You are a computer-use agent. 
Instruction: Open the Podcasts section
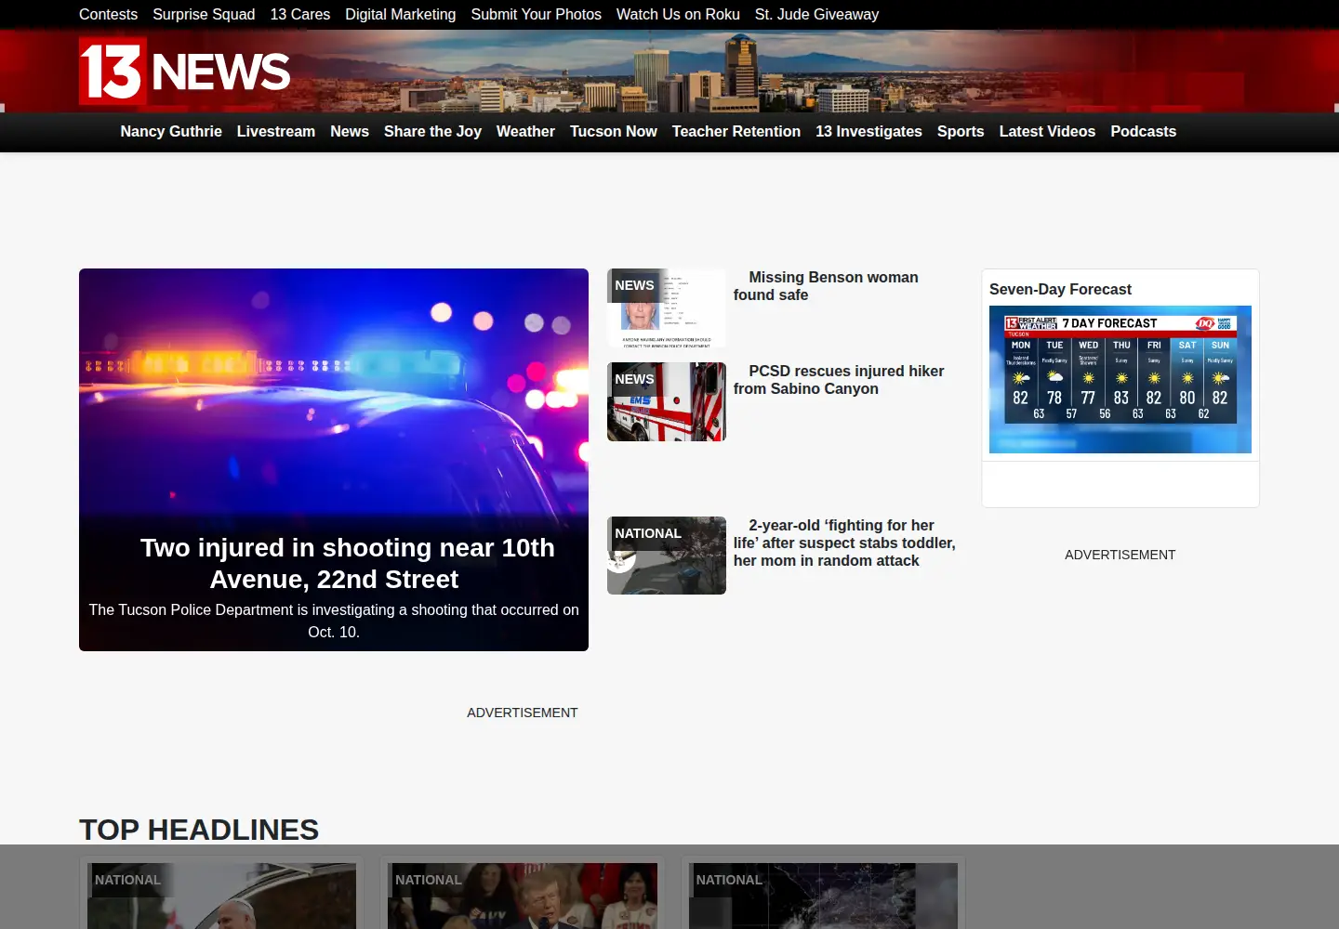1143,132
